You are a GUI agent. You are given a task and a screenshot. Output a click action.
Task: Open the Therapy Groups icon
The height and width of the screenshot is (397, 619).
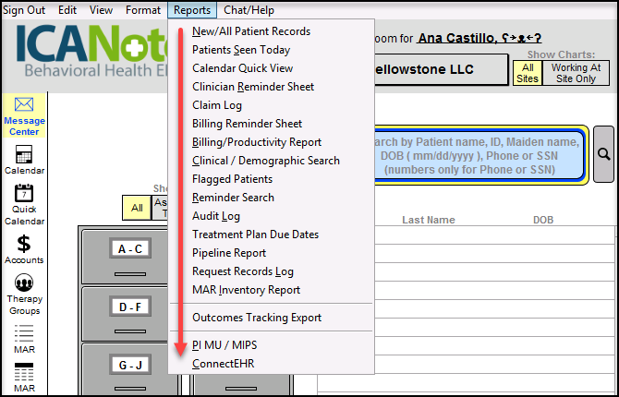[x=24, y=293]
